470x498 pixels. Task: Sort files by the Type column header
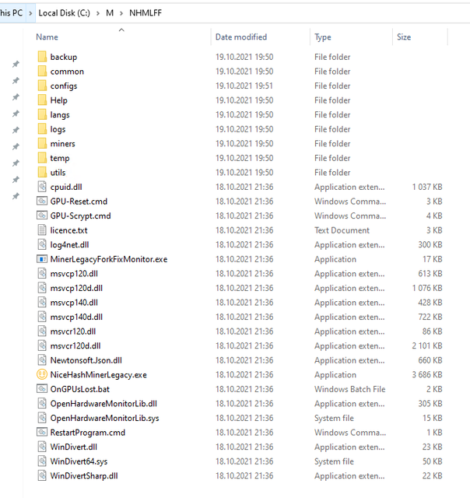coord(323,37)
